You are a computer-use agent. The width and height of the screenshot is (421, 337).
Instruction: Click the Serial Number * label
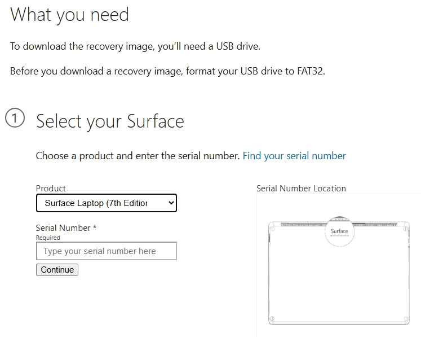(x=66, y=228)
